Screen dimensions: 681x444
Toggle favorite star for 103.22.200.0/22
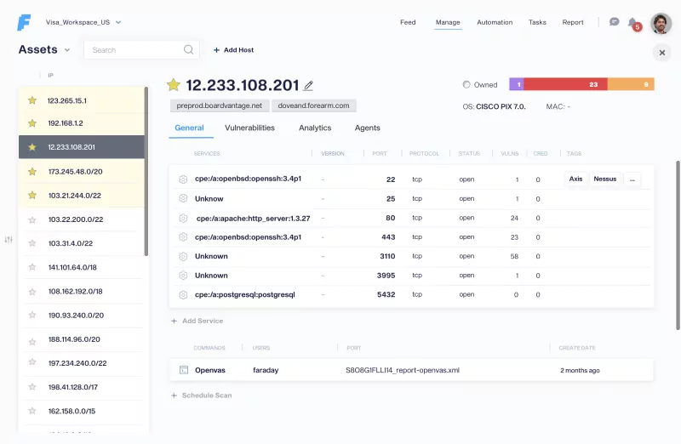[32, 219]
